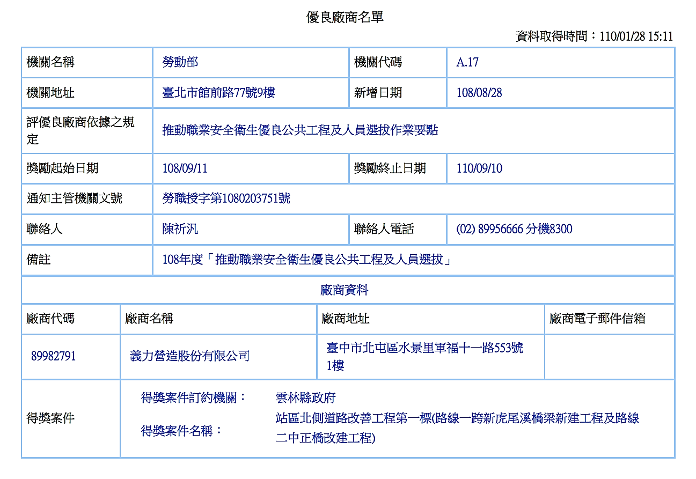This screenshot has width=696, height=479.
Task: Click the 通知主管機關文號 label
Action: tap(75, 198)
